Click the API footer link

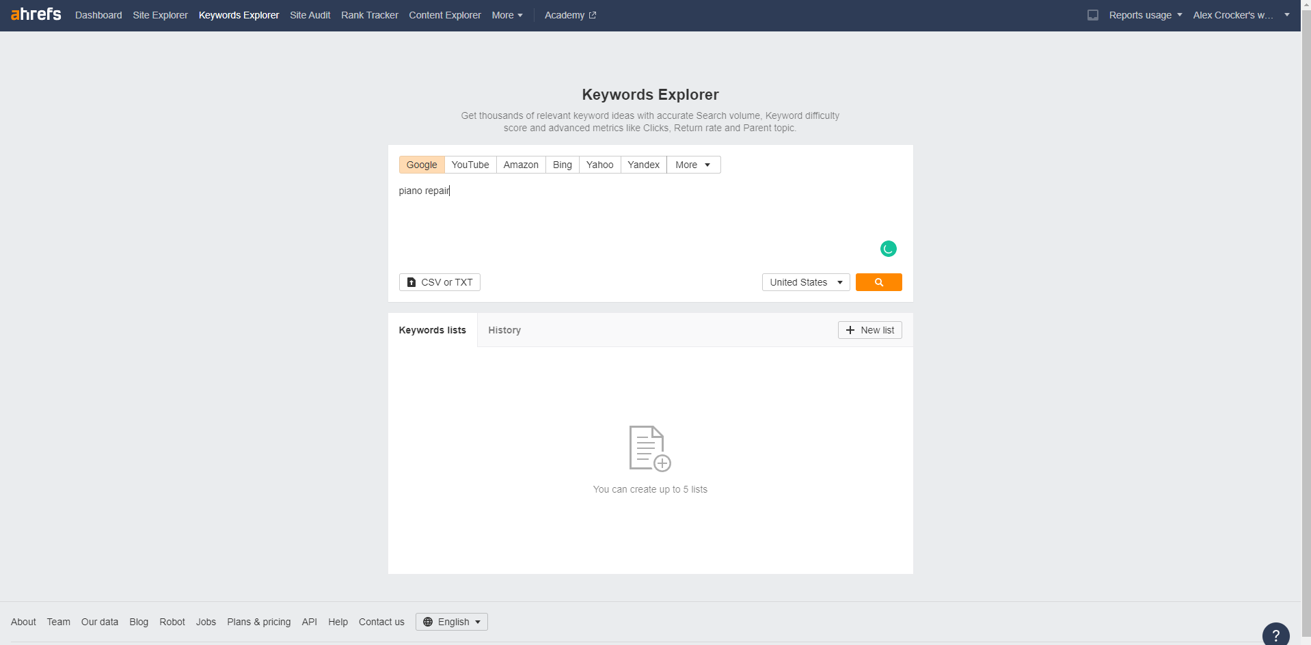click(309, 622)
